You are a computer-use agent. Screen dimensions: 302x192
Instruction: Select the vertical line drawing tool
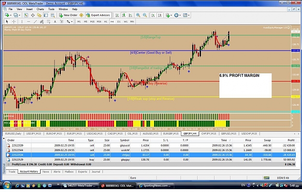click(x=22, y=22)
